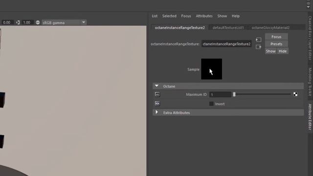
Task: Click the Focus button
Action: coord(276,37)
